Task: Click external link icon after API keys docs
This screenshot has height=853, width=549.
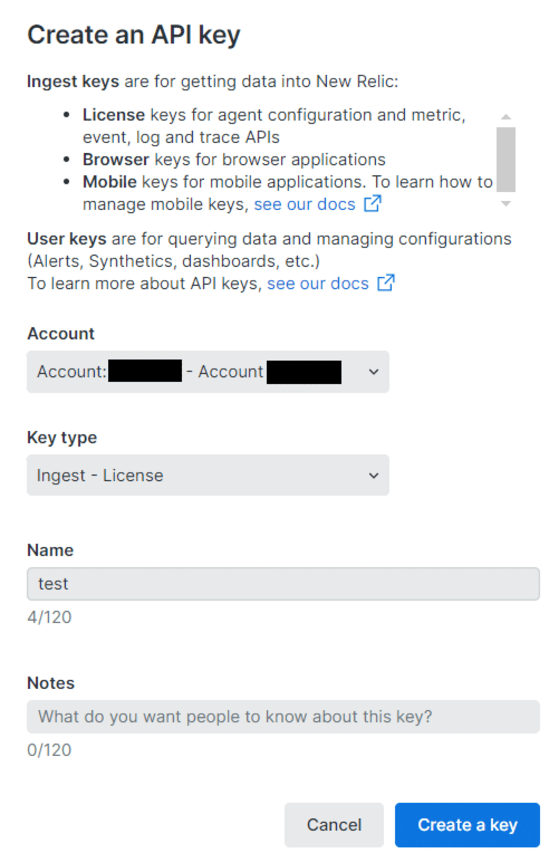Action: (x=386, y=283)
